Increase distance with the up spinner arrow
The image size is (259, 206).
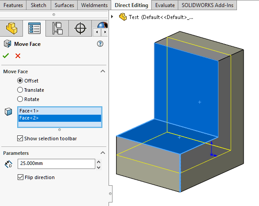[98, 162]
